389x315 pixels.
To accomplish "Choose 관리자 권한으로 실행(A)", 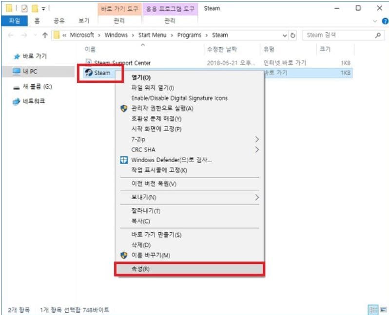I will (x=190, y=108).
